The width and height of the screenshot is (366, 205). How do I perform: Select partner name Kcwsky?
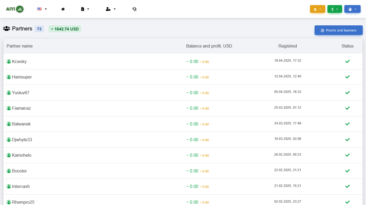tap(19, 61)
